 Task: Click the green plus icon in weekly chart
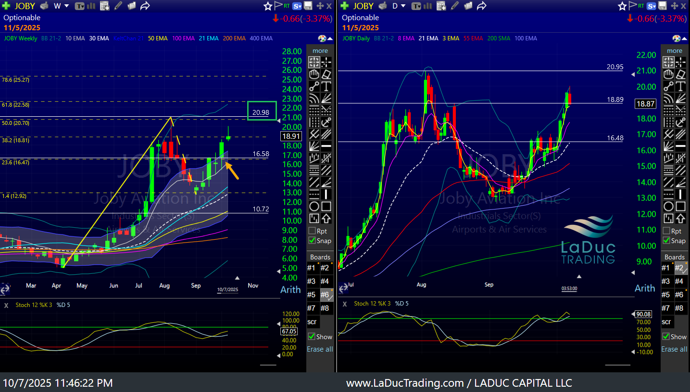click(6, 6)
